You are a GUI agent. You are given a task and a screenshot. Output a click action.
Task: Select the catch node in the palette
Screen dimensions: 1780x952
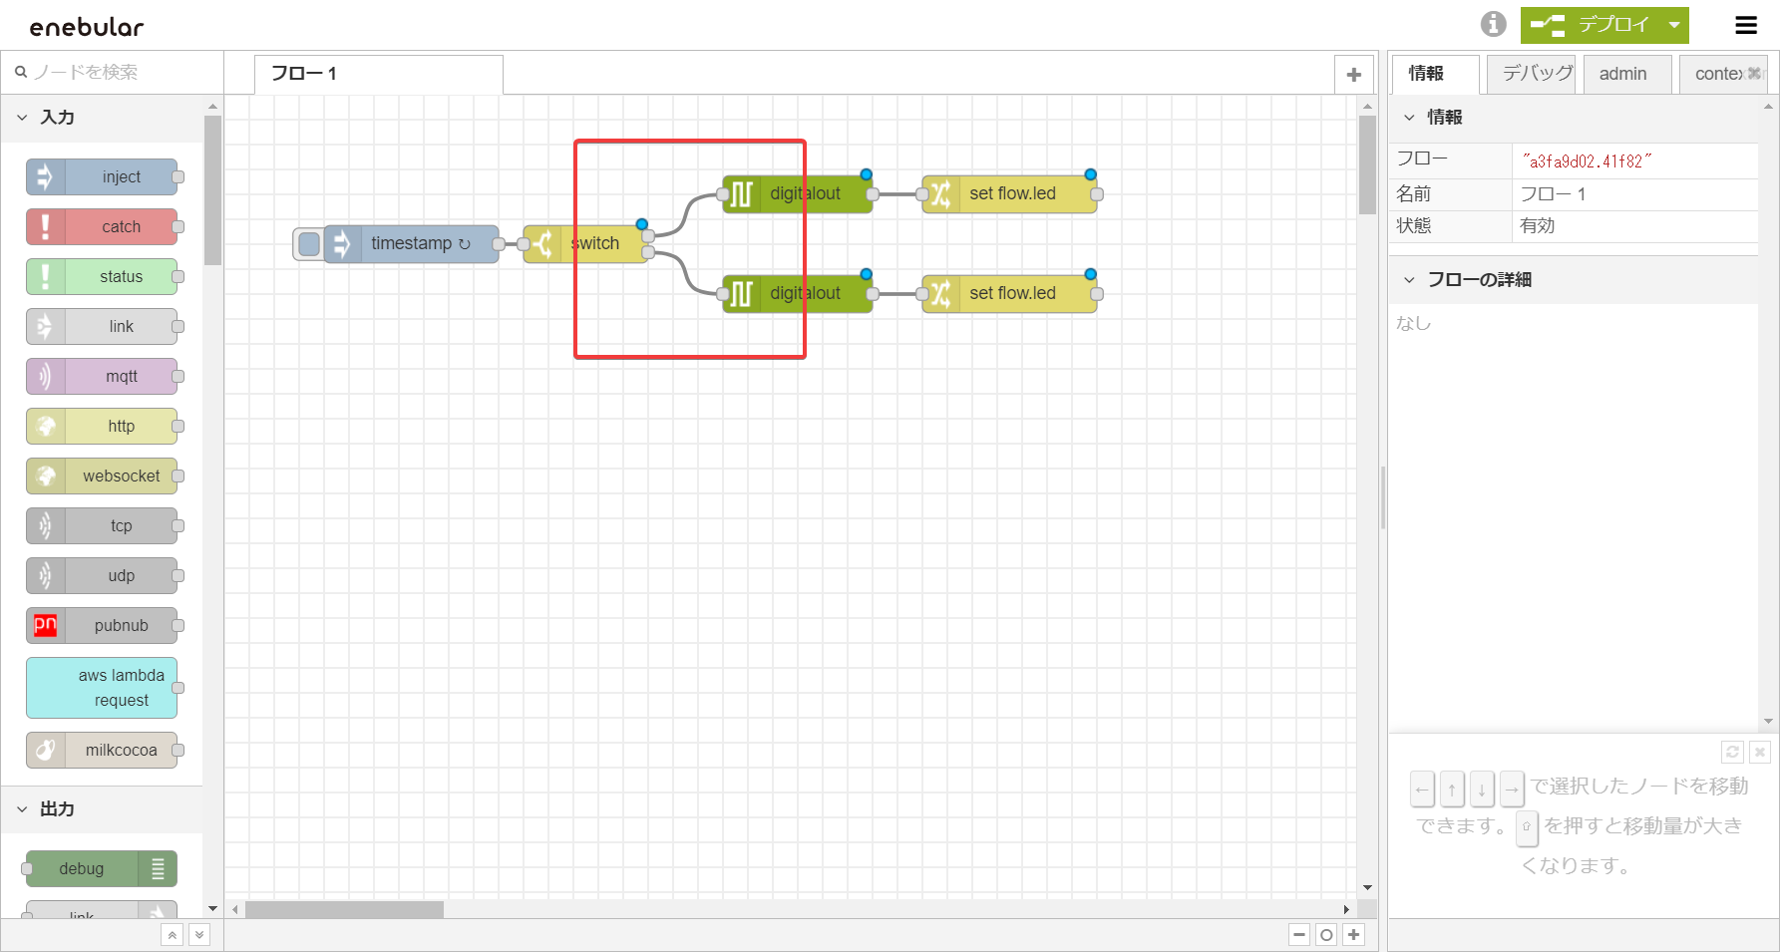click(103, 227)
